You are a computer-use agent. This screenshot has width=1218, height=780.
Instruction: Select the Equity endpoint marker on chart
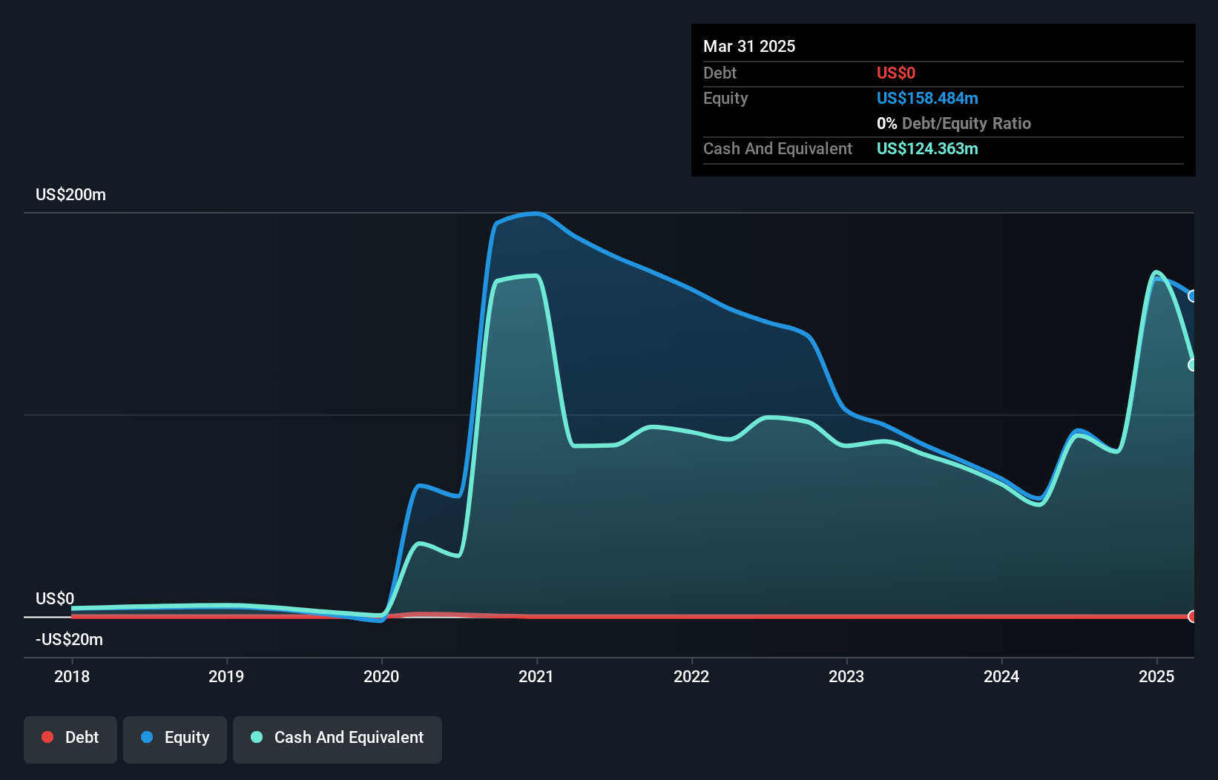(1193, 296)
